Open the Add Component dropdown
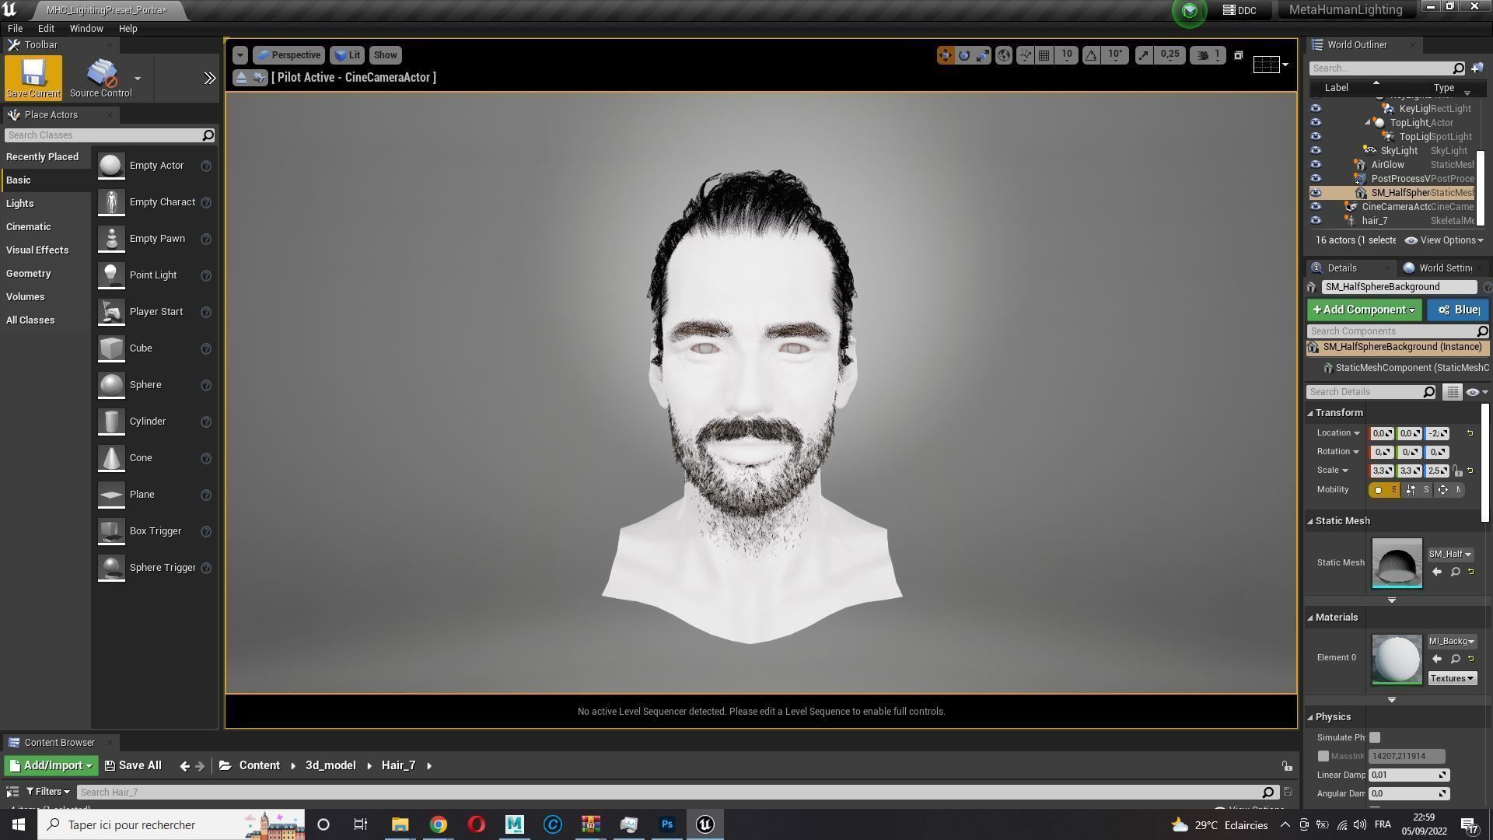Viewport: 1493px width, 840px height. [x=1364, y=310]
